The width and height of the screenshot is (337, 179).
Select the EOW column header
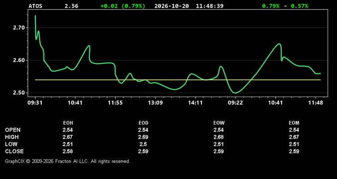tap(219, 123)
